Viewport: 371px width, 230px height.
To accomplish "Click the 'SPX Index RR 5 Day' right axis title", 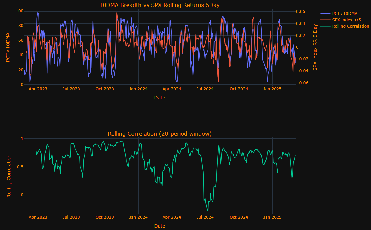I will click(315, 47).
